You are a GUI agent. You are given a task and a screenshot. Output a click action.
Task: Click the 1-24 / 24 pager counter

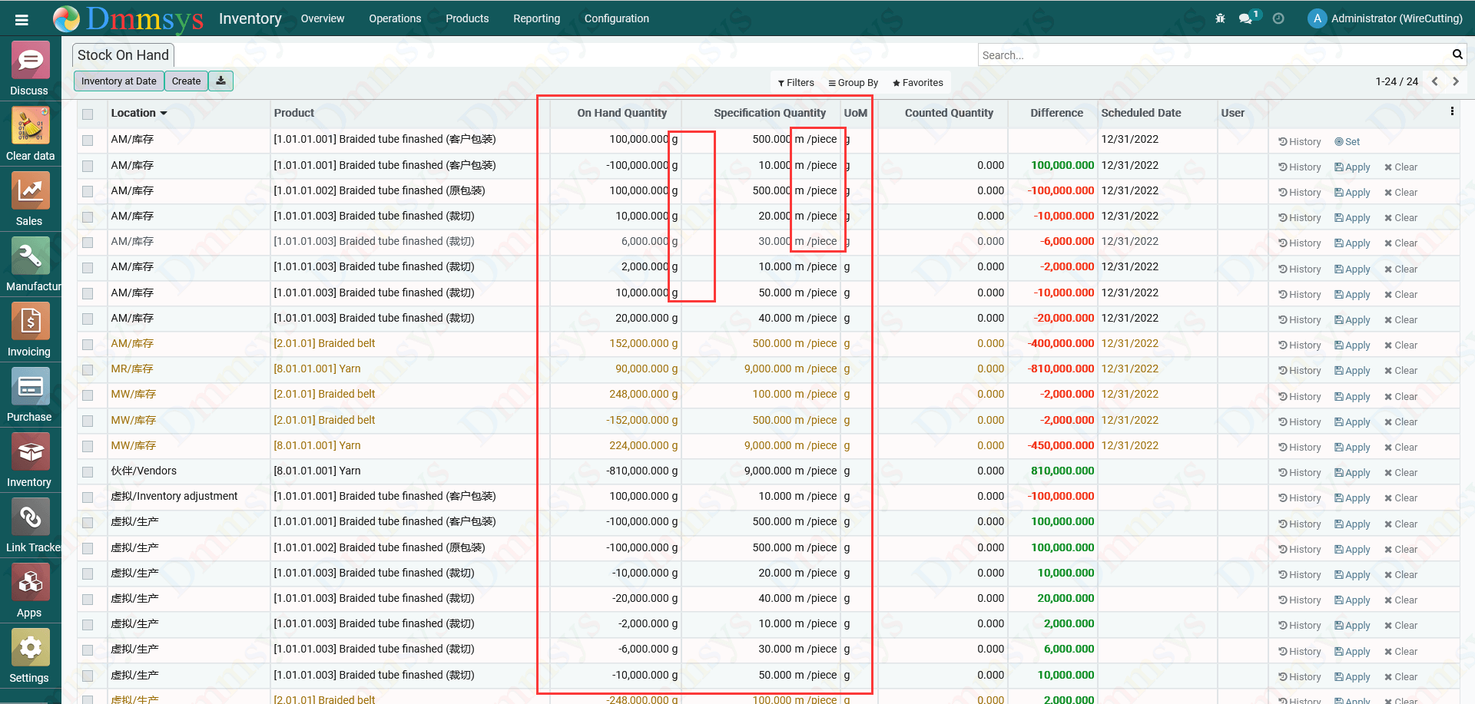[1397, 81]
